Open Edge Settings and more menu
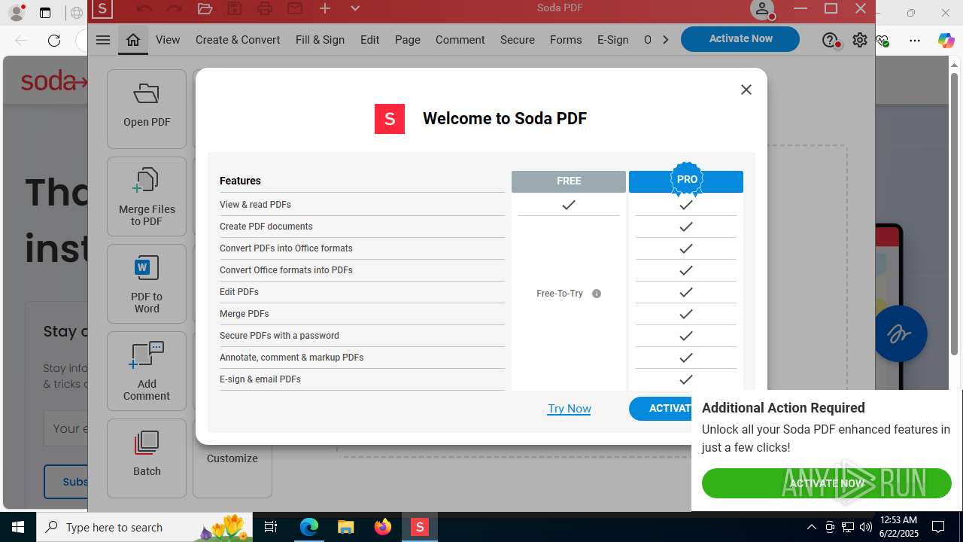Image resolution: width=963 pixels, height=542 pixels. coord(915,41)
